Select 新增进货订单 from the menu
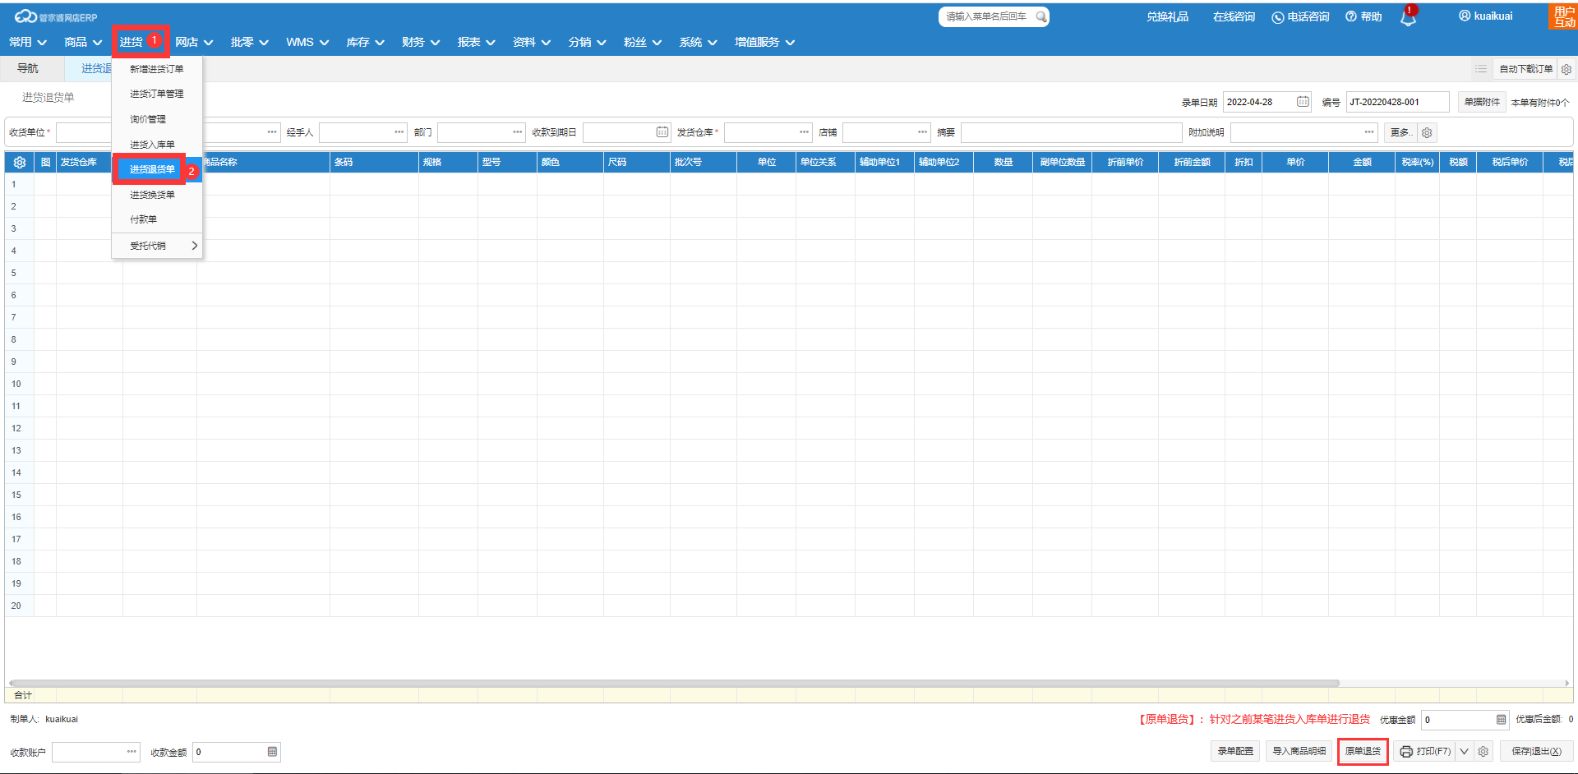Viewport: 1578px width, 774px height. [x=157, y=69]
